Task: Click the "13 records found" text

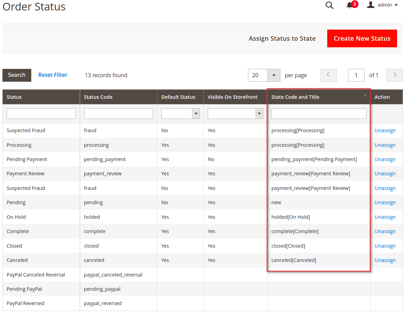Action: pyautogui.click(x=106, y=75)
